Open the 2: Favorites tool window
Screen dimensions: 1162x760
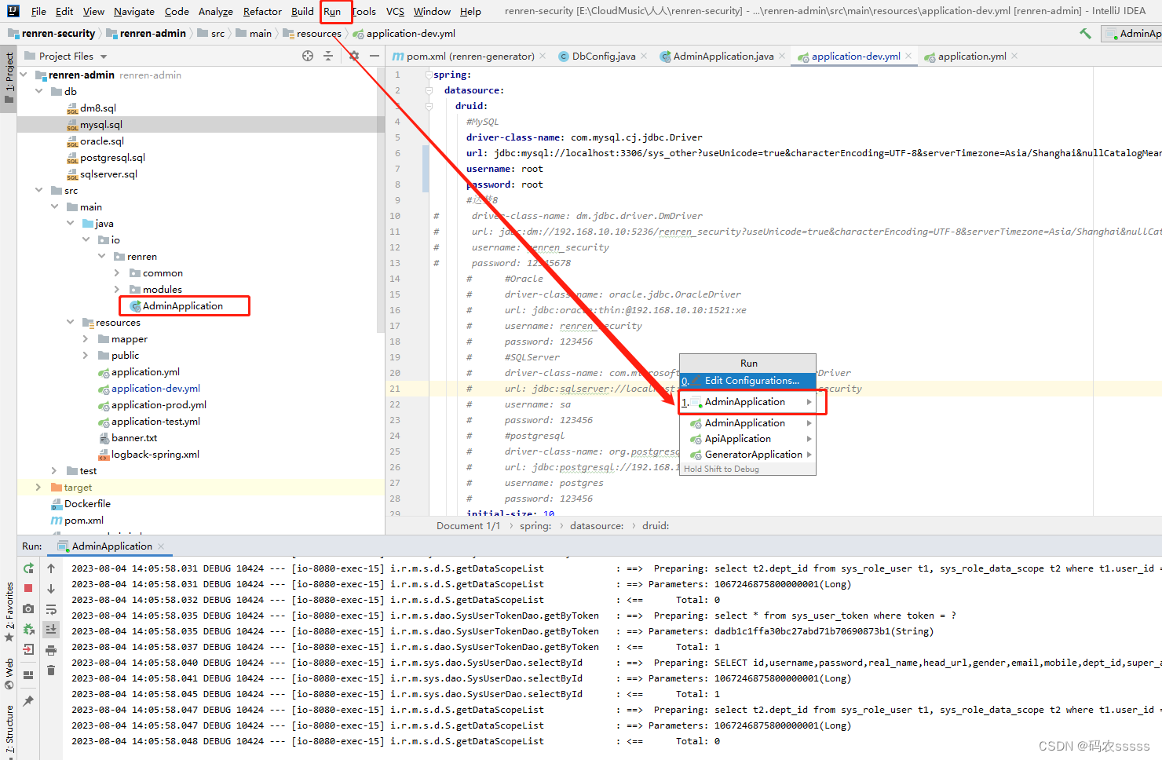[9, 613]
